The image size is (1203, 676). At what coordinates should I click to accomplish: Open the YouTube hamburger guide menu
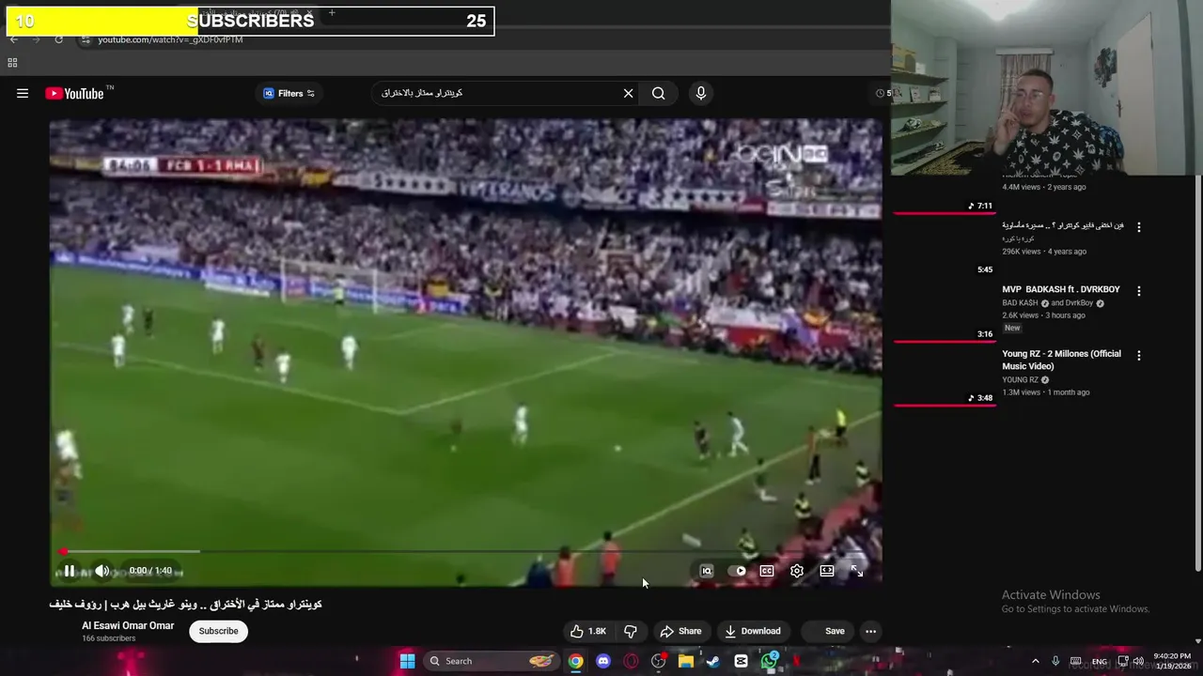[23, 93]
